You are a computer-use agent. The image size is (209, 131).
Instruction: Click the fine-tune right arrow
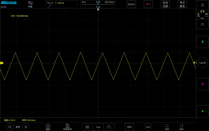pos(26,127)
